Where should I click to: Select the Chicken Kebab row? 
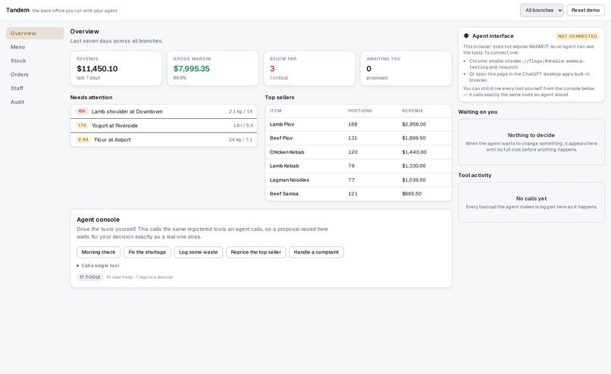coord(359,151)
